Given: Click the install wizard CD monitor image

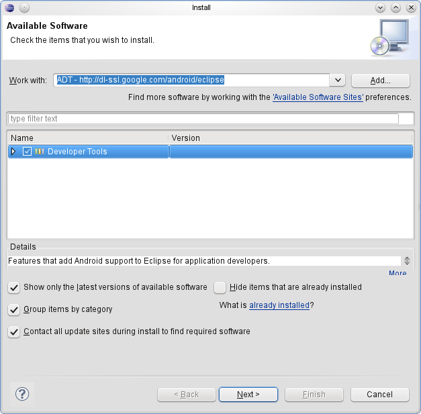Looking at the screenshot, I should [389, 38].
